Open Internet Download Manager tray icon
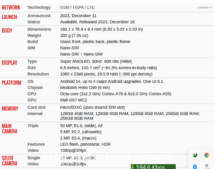The image size is (214, 169). point(195,155)
